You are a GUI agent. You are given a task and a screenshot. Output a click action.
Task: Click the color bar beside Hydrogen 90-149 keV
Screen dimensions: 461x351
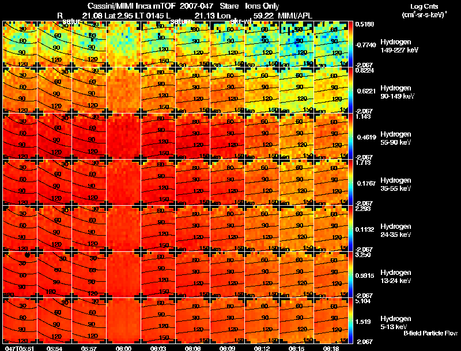coord(350,90)
